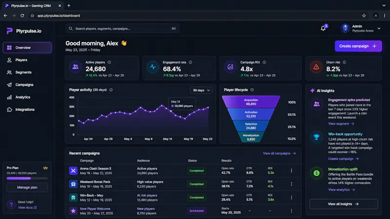Click the Monetization uplift dollar icon
390x219 pixels.
(x=316, y=173)
